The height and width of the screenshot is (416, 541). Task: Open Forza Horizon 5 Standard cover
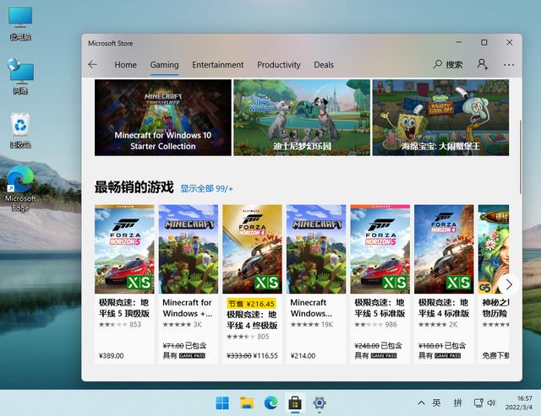[380, 249]
